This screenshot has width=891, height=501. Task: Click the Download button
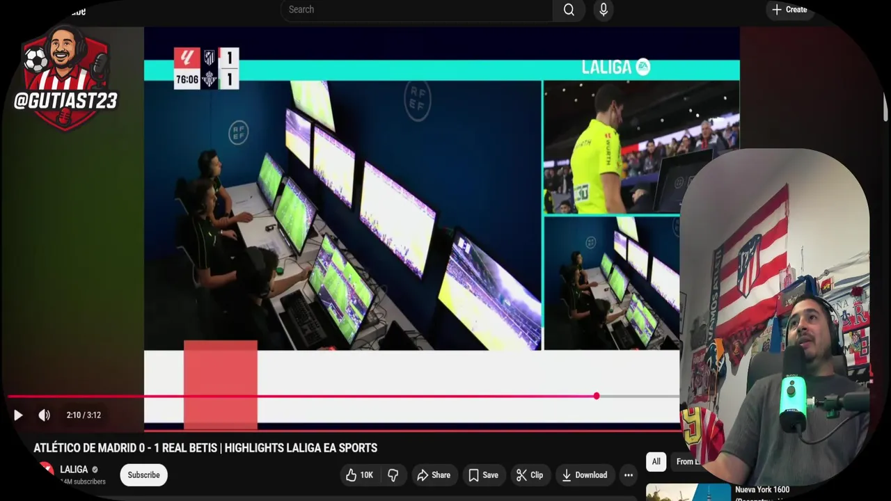coord(584,475)
